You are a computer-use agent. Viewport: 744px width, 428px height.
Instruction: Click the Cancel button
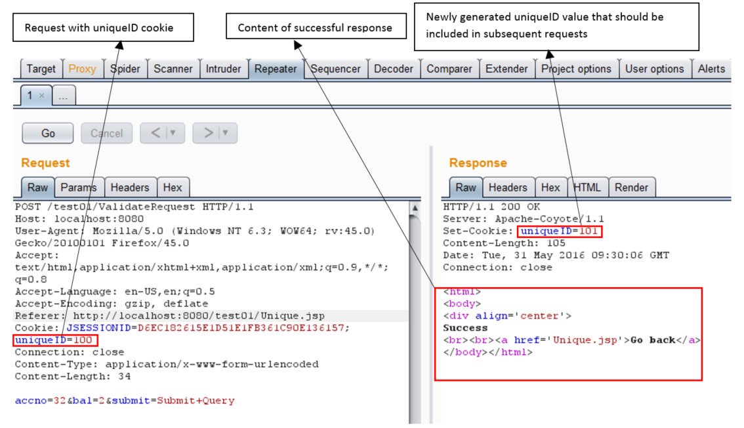pos(106,133)
